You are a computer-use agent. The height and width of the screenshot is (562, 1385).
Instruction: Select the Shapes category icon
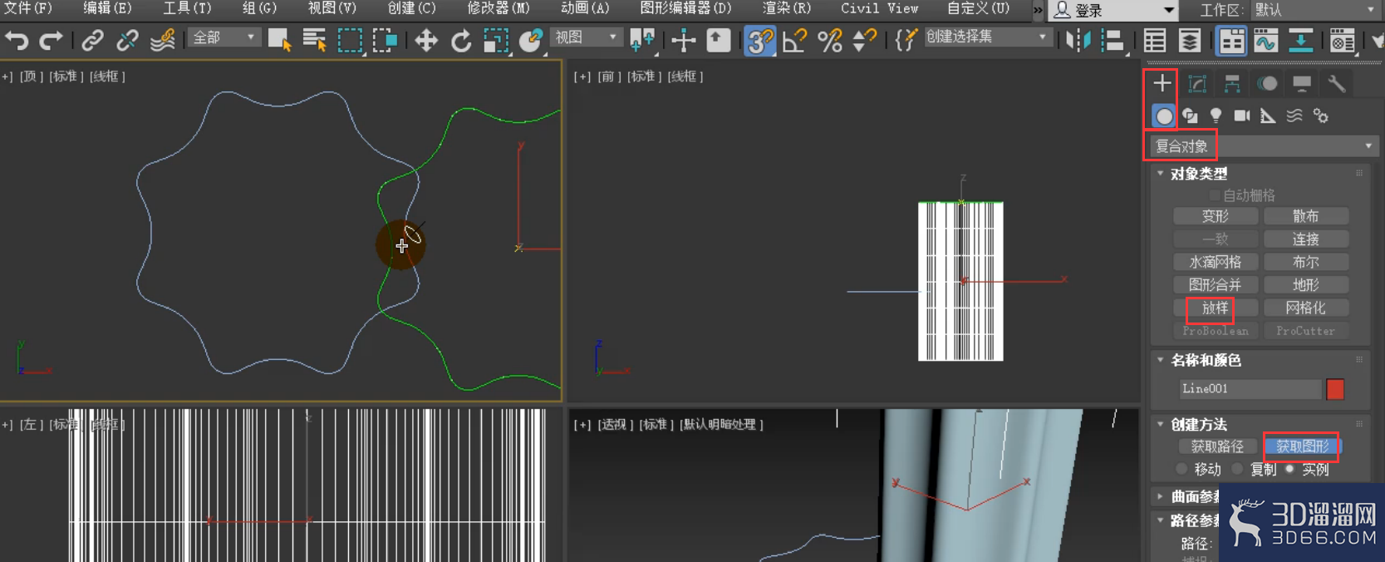1190,116
